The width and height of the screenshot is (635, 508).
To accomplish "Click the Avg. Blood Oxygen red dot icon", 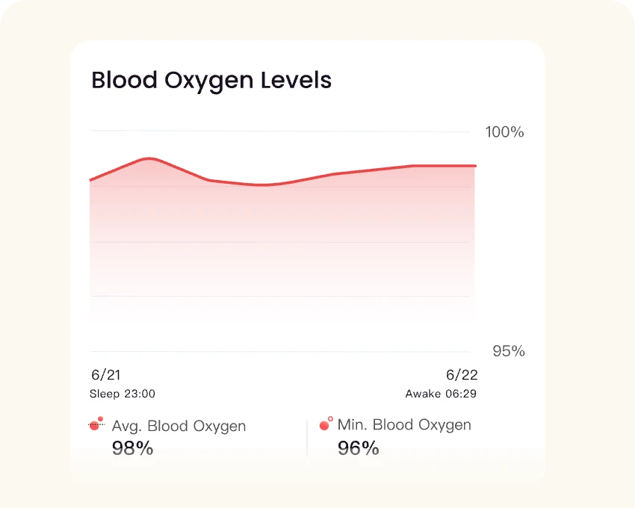I will (x=95, y=425).
